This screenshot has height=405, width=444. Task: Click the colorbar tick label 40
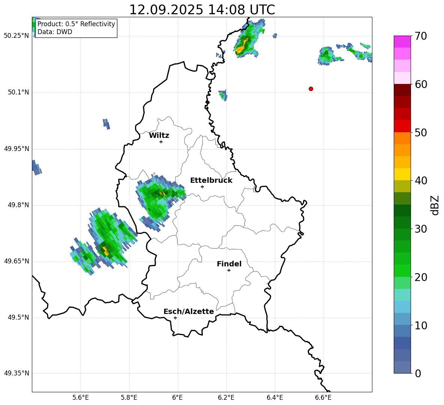421,181
